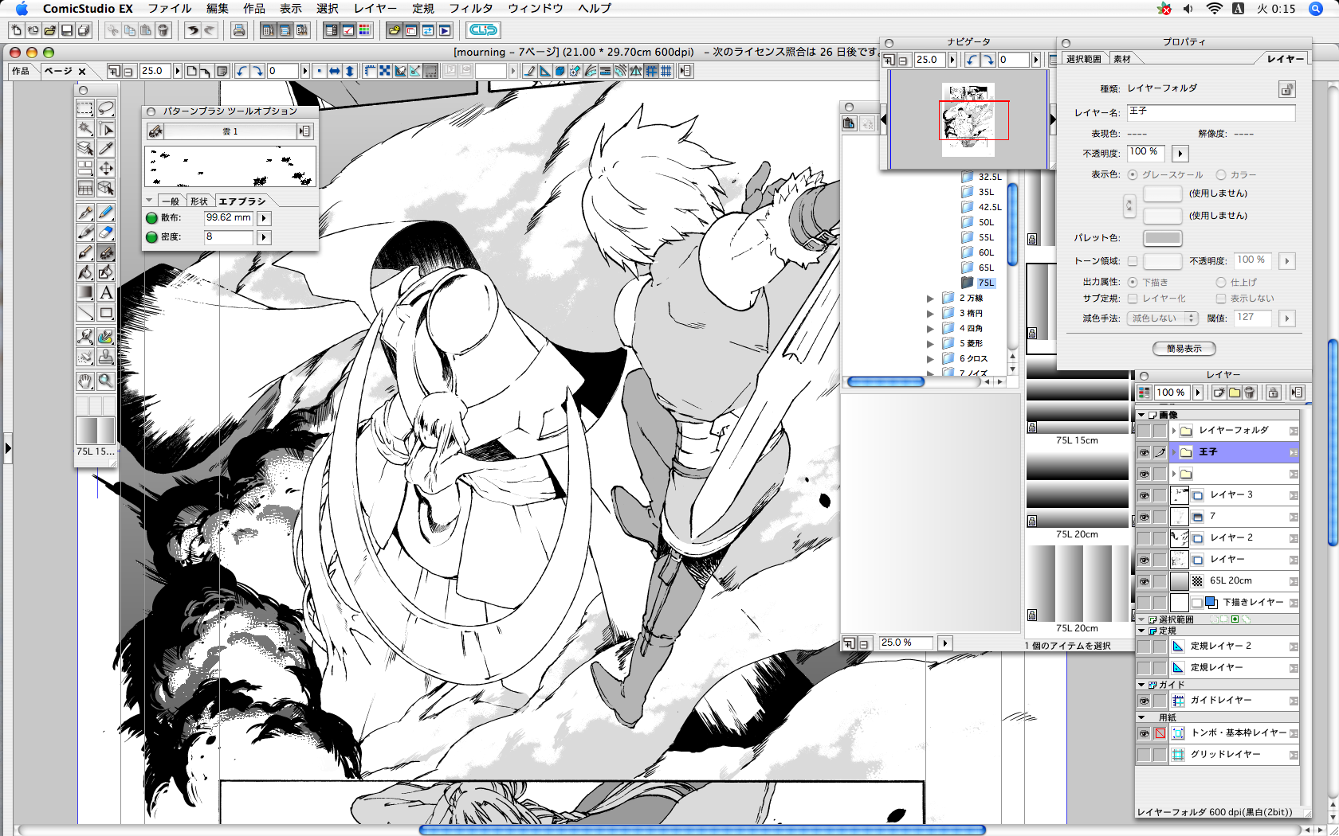Screen dimensions: 1339x836
Task: Click the lock icon in Layer panel
Action: click(1273, 393)
